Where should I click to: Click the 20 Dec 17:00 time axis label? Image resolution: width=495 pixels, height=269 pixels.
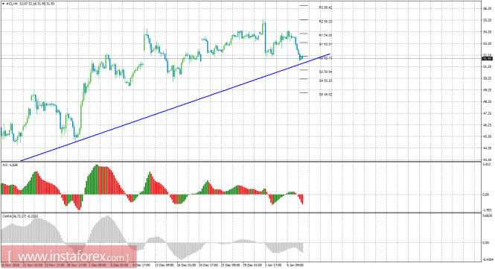208,265
